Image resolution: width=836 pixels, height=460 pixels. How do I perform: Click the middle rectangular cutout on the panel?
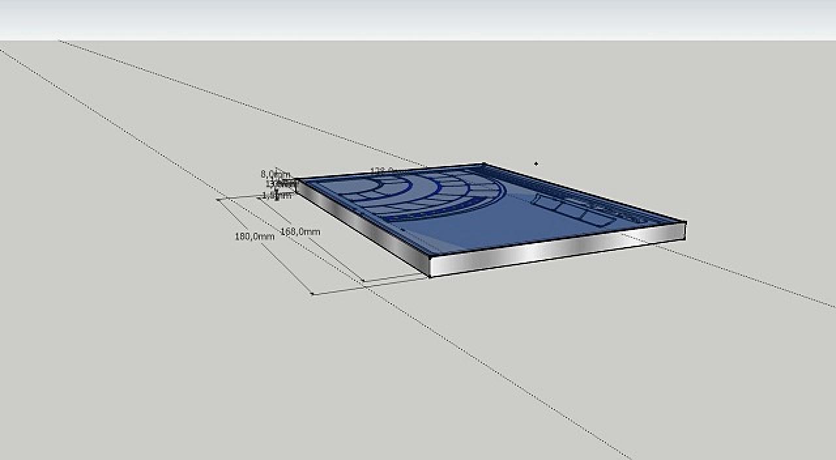coord(571,210)
